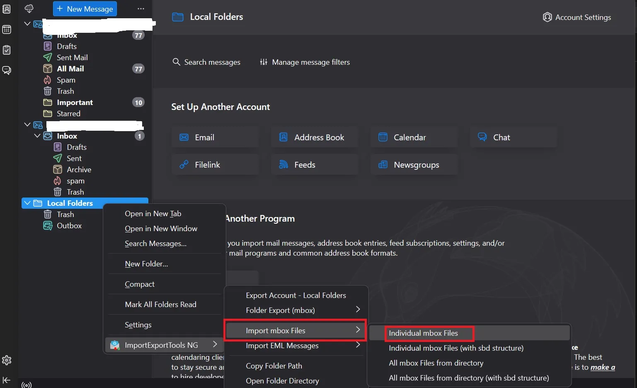Select Compact from the context menu
Viewport: 637px width, 388px height.
140,284
